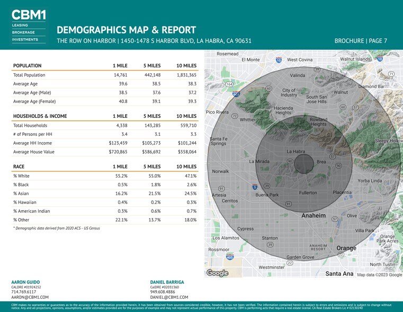Click the % Asian row label

coord(21,193)
